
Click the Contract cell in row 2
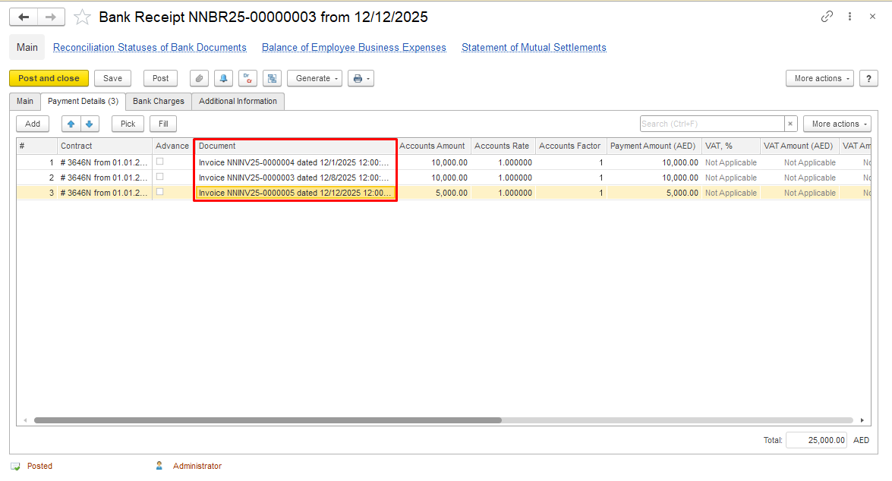[104, 178]
